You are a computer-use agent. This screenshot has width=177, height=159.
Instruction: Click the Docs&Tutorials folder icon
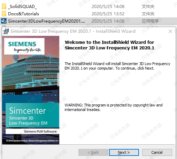coord(4,14)
